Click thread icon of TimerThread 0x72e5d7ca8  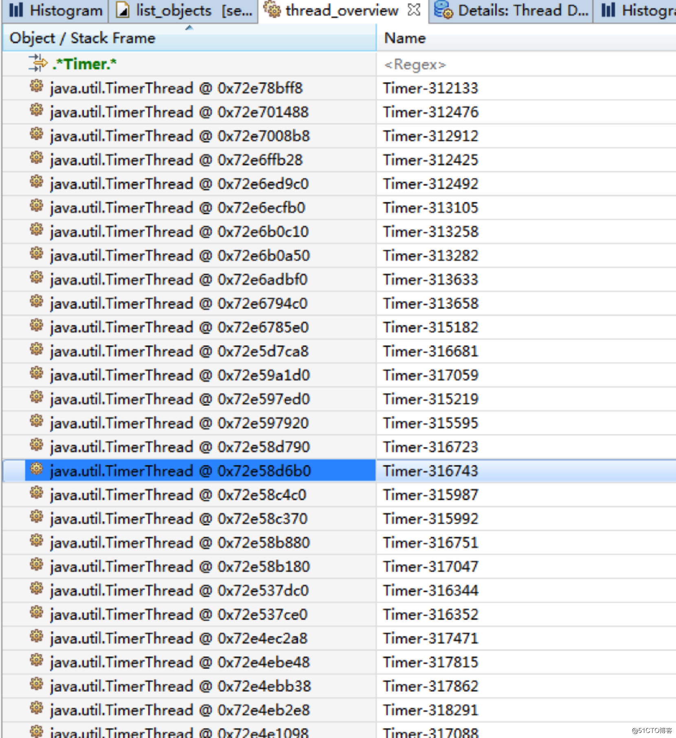click(x=36, y=349)
